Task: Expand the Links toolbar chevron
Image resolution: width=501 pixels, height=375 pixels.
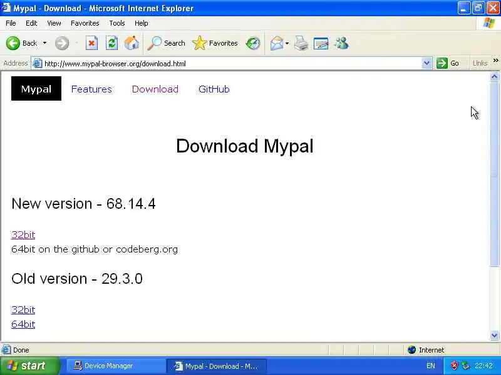Action: [495, 61]
